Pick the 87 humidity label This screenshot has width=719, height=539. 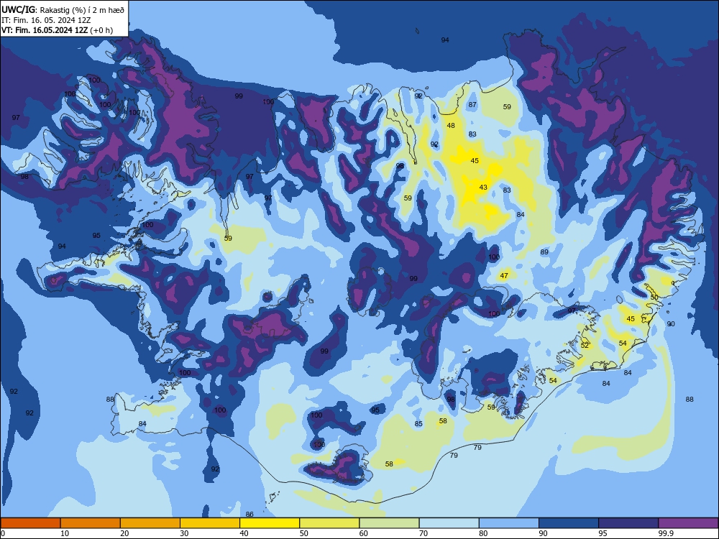[472, 104]
